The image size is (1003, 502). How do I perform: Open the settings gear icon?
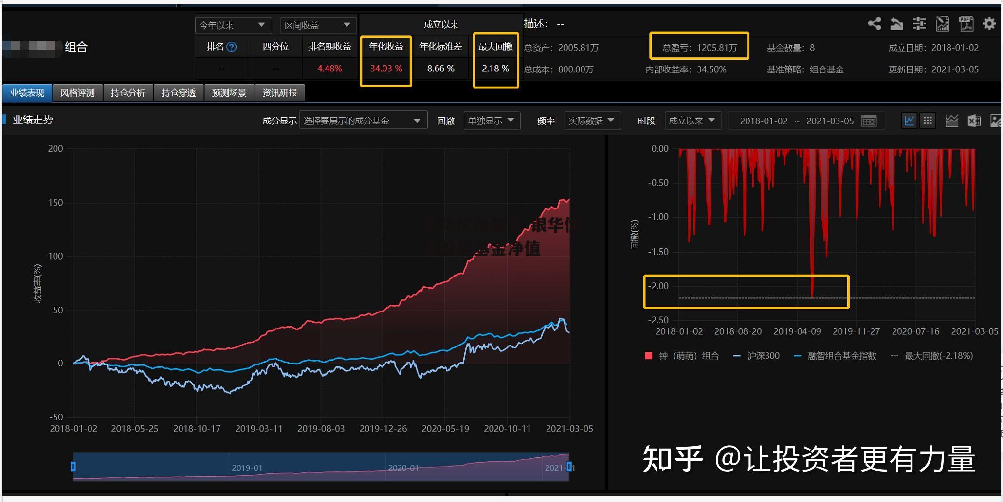989,23
